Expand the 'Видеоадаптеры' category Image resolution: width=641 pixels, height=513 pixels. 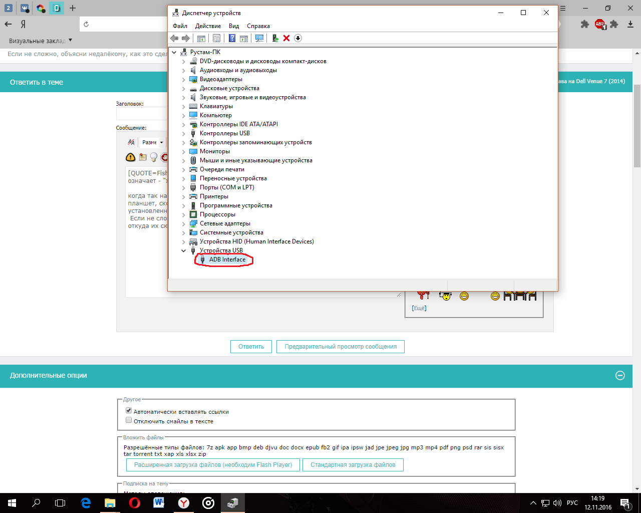pos(183,79)
